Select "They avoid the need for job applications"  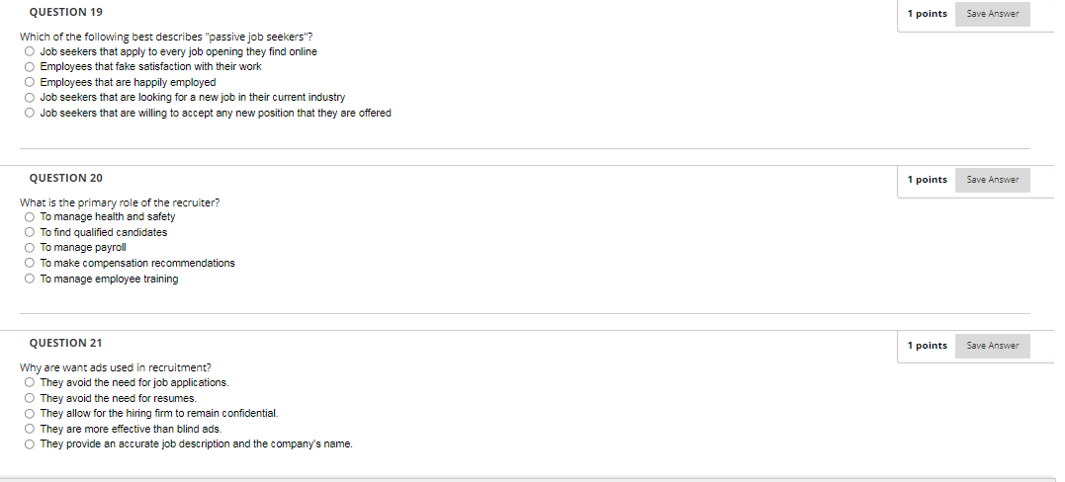tap(30, 382)
